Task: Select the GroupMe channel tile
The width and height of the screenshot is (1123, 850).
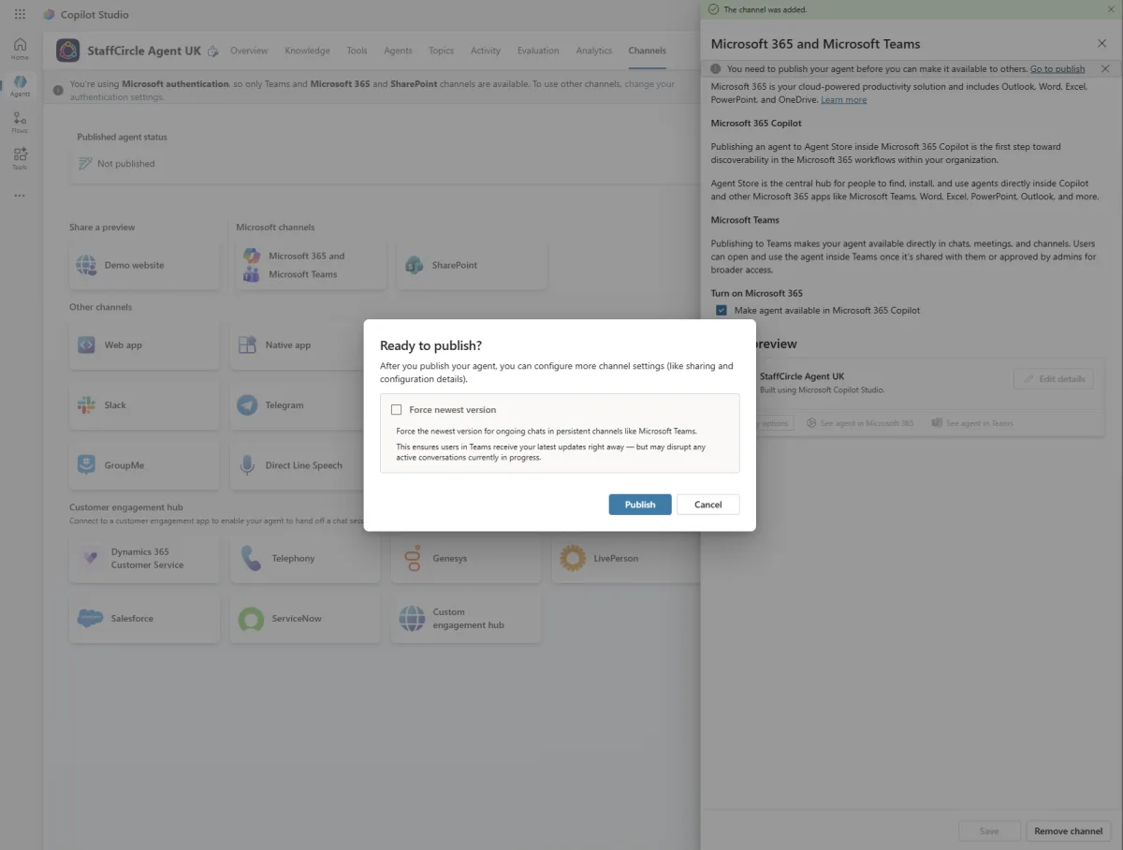Action: 144,465
